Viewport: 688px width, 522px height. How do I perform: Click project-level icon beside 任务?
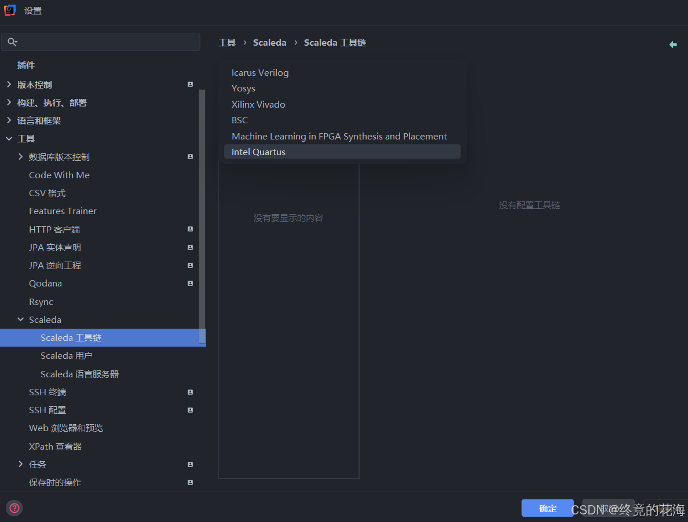pos(191,464)
